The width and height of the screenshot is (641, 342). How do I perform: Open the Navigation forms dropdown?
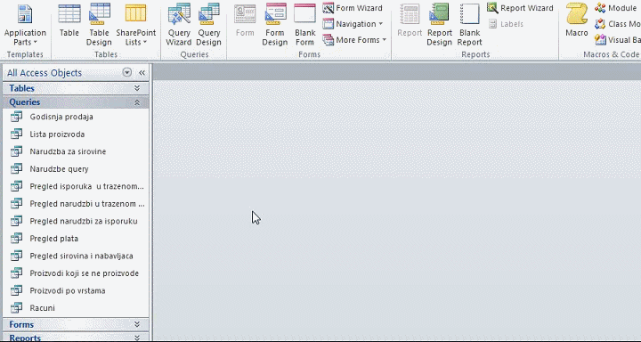tap(353, 24)
